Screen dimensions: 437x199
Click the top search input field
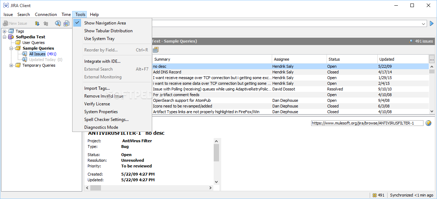click(x=287, y=24)
